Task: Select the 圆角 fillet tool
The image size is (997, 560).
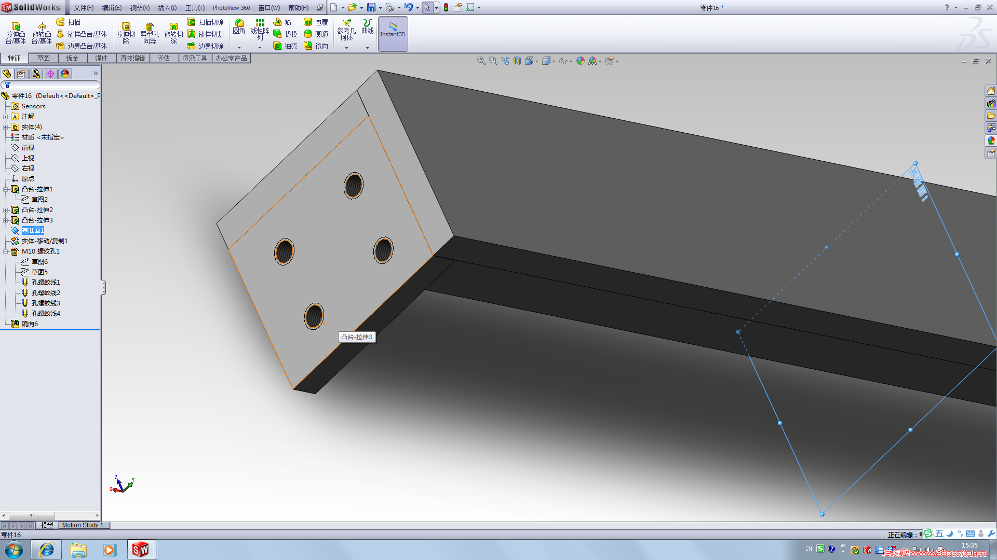Action: point(239,26)
